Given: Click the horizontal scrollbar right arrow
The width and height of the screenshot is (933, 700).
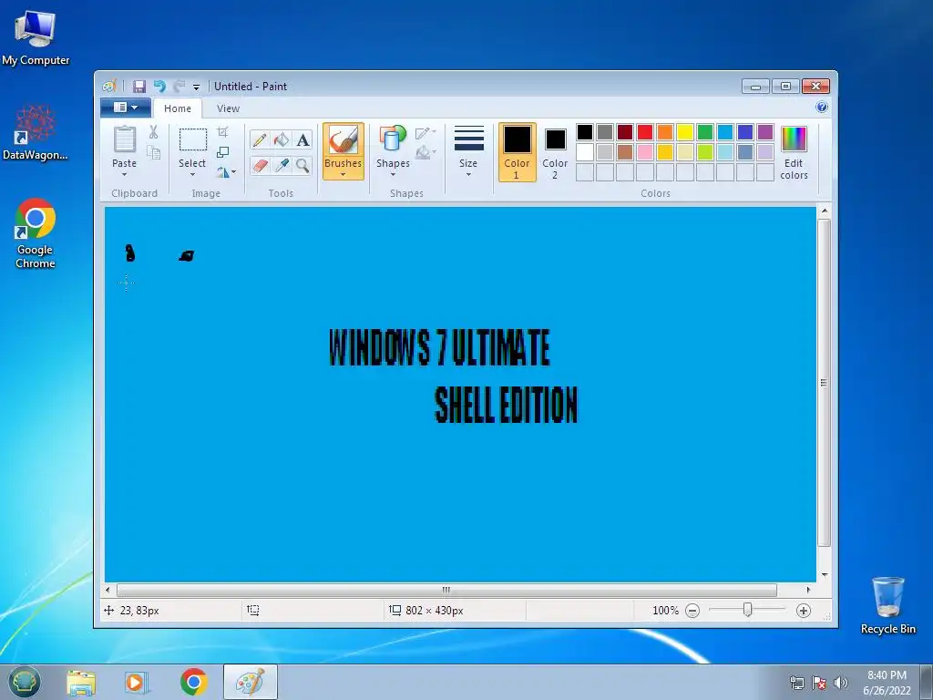Looking at the screenshot, I should [x=808, y=590].
